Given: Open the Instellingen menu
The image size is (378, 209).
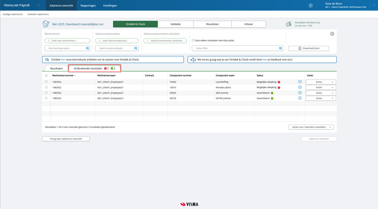Looking at the screenshot, I should click(x=110, y=6).
